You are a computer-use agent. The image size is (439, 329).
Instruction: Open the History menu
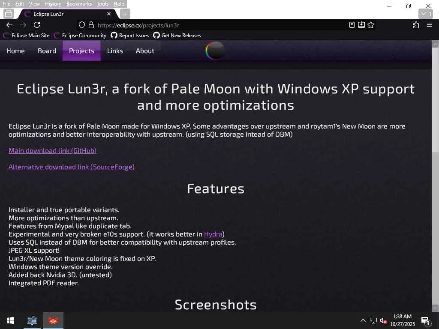click(53, 4)
